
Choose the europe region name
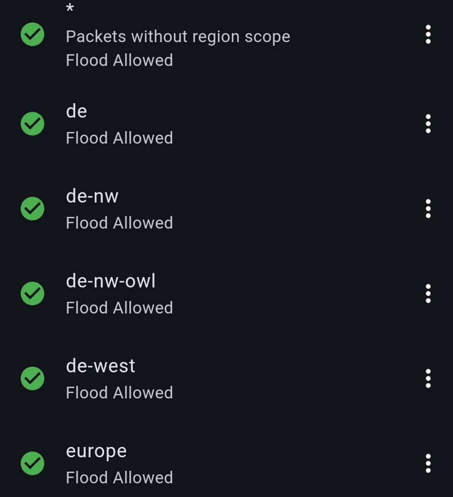coord(96,450)
